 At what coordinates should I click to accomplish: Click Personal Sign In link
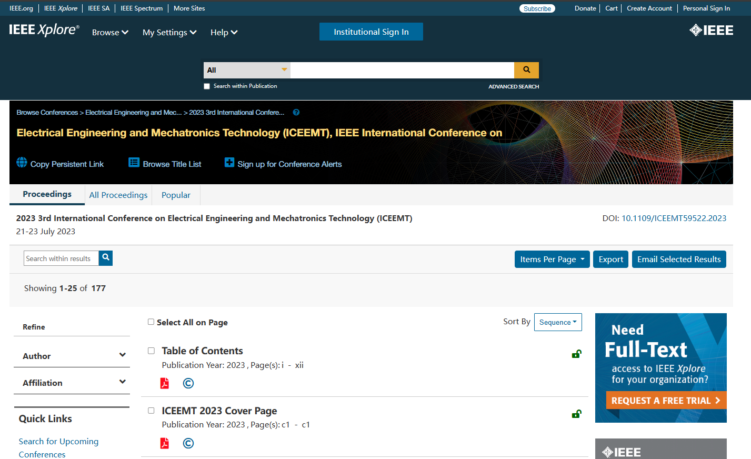click(x=706, y=8)
